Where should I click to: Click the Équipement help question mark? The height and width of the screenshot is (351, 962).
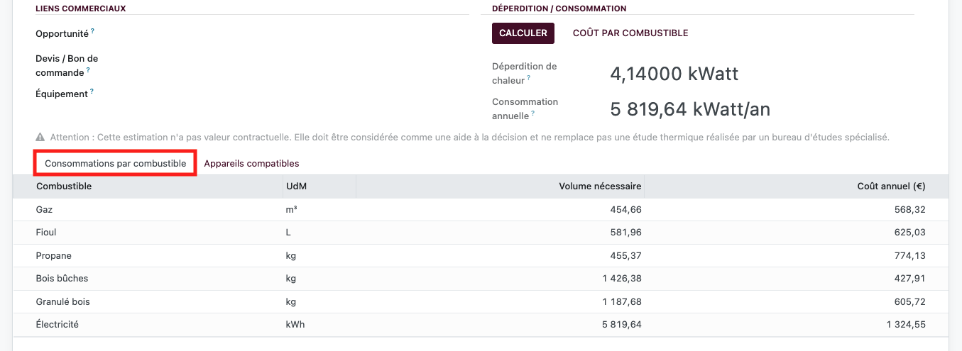[92, 91]
